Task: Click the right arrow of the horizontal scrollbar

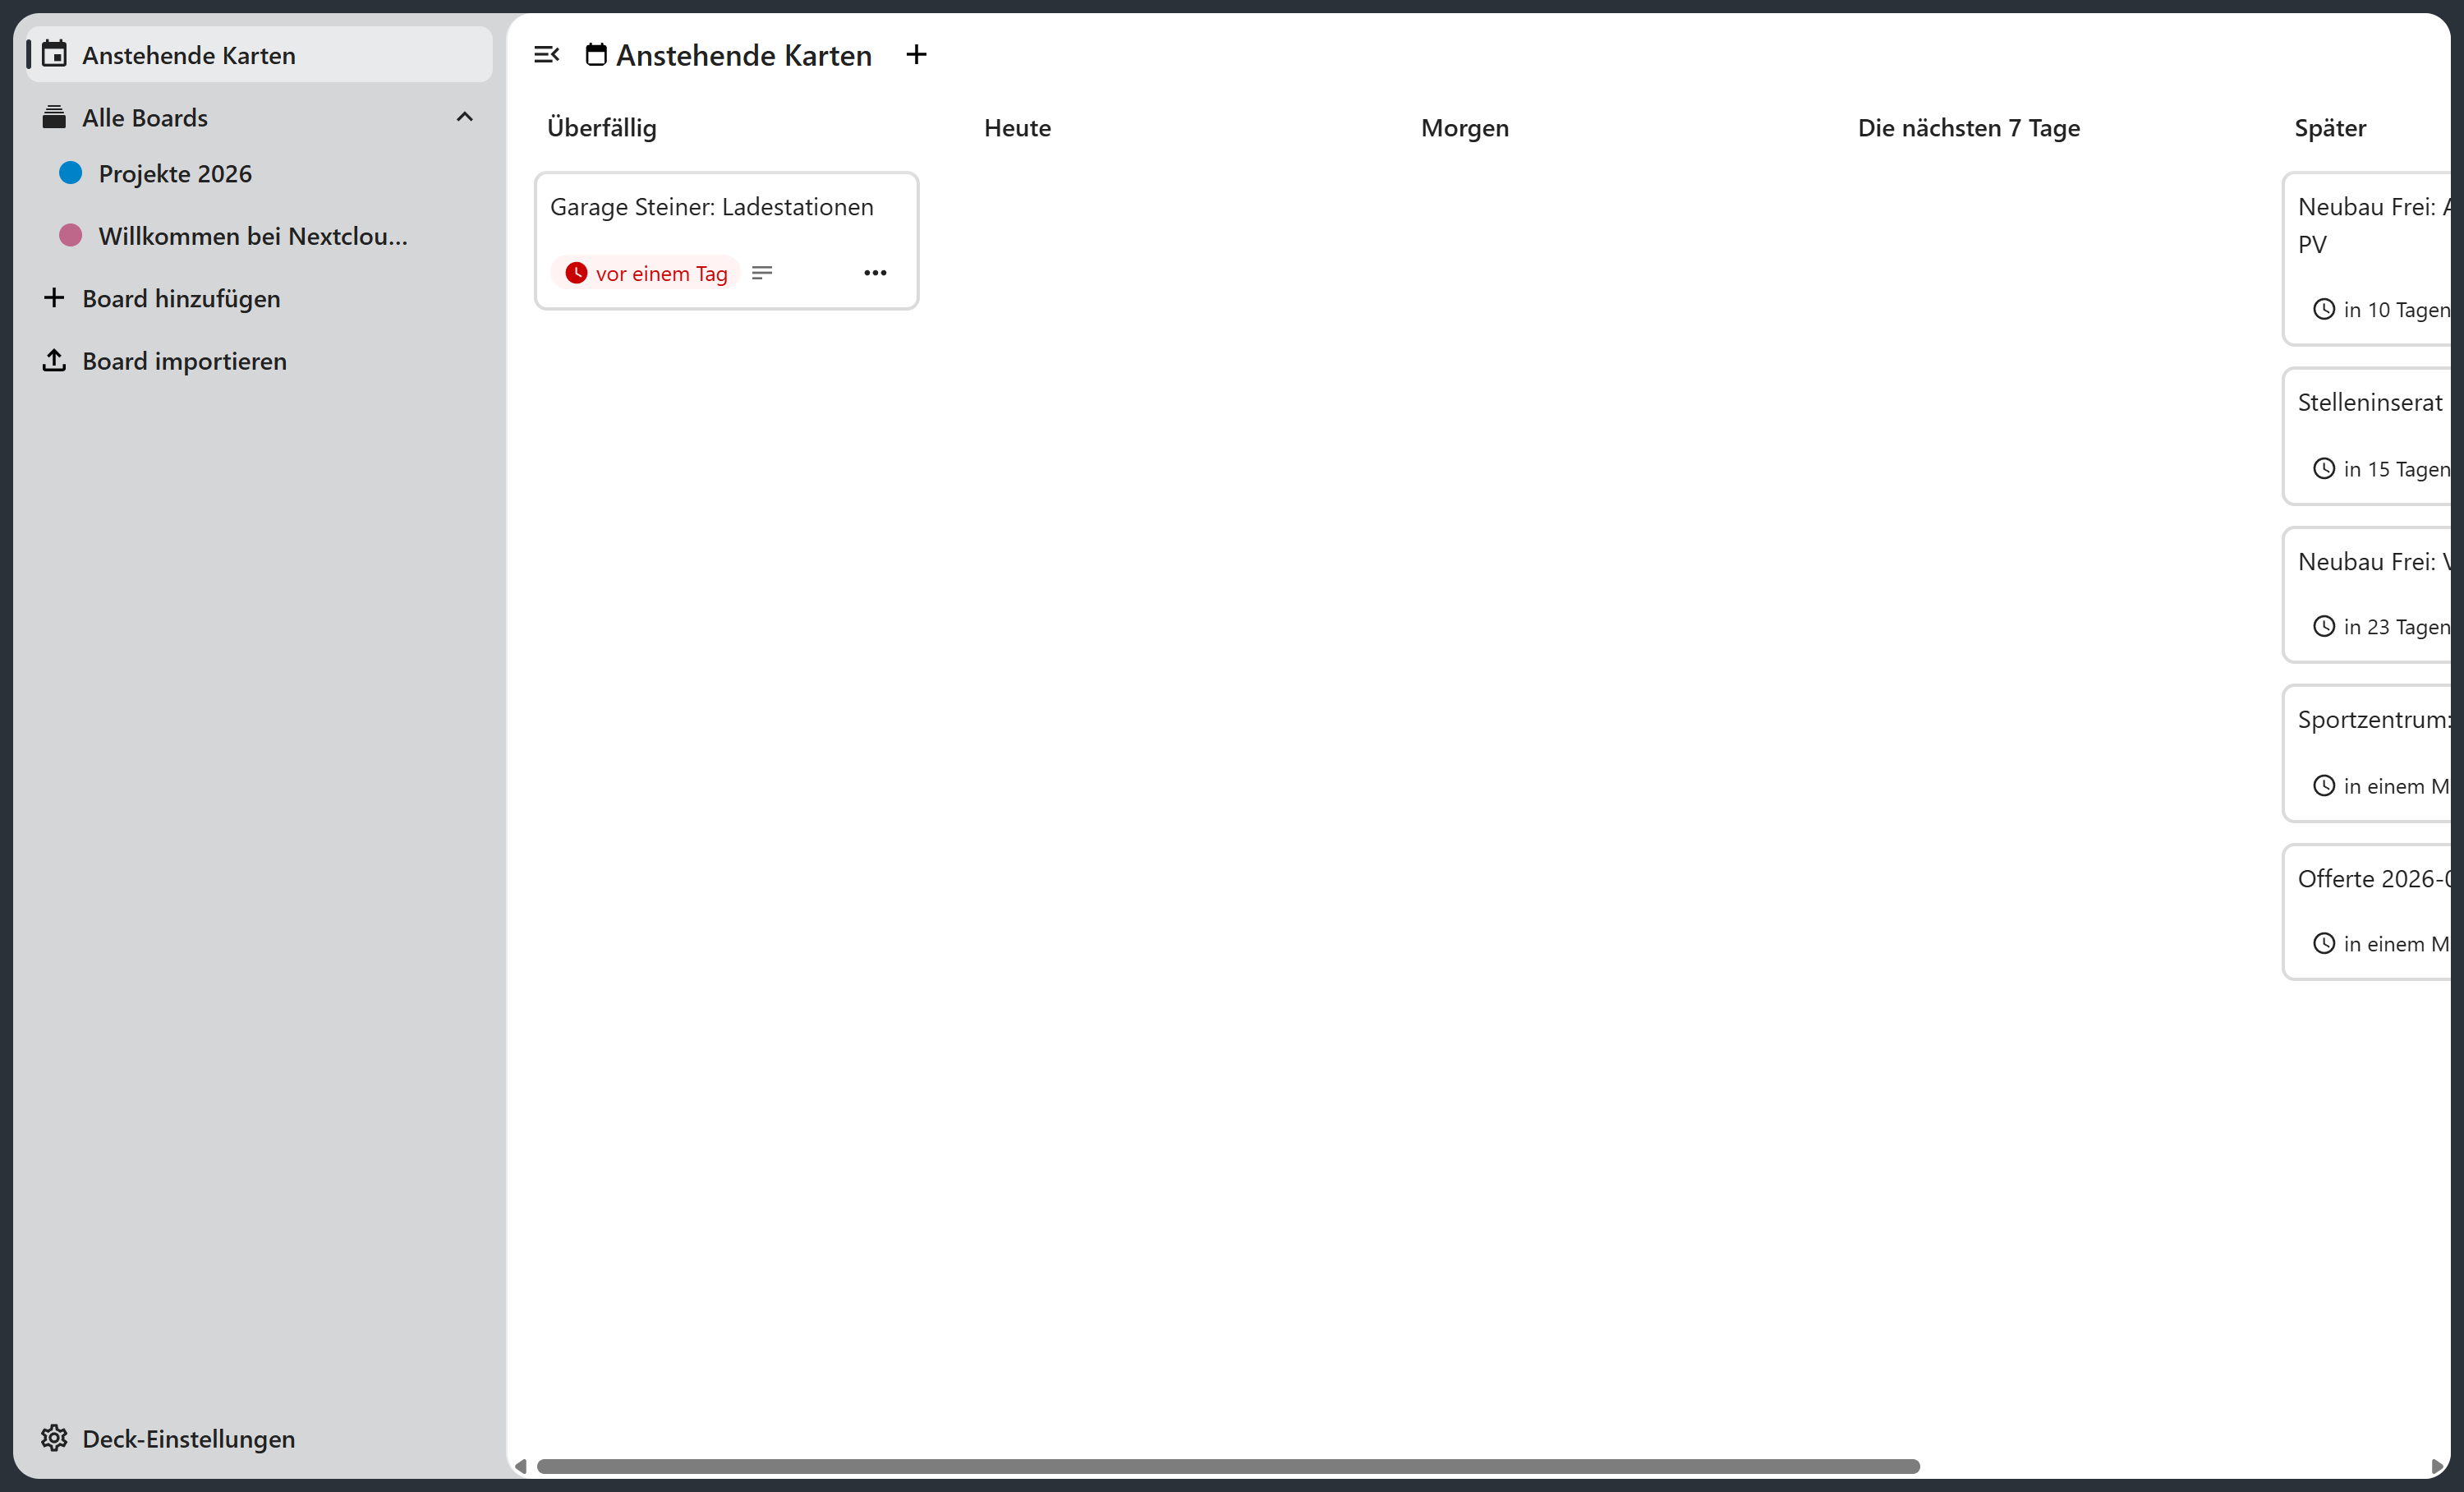Action: [2437, 1466]
